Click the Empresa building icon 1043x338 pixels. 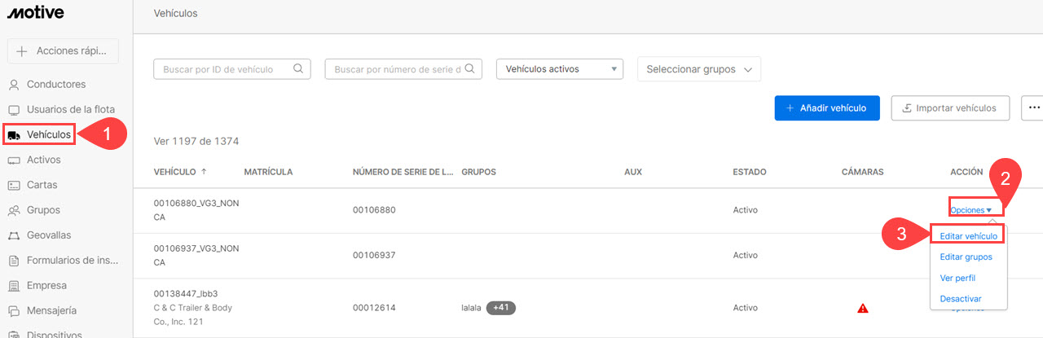click(14, 286)
